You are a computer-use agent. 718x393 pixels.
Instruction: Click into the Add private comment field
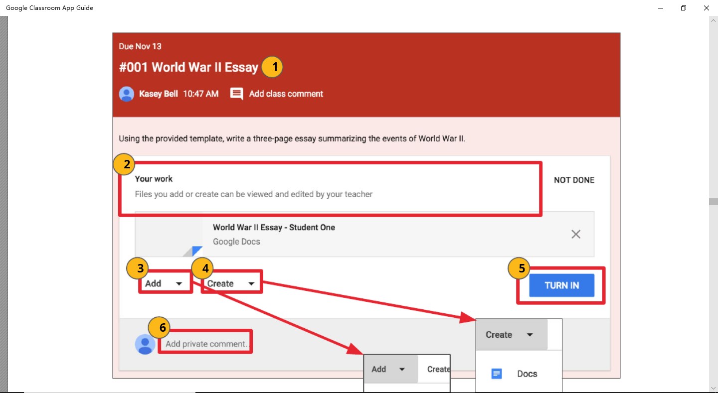206,344
